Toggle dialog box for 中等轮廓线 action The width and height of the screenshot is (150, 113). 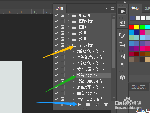[63, 57]
